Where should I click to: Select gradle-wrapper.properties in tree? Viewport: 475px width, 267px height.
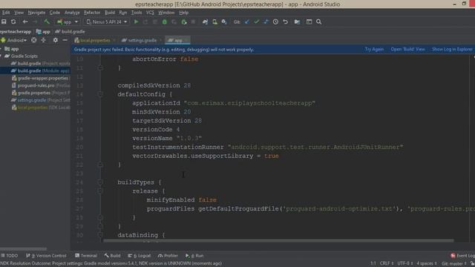point(35,78)
